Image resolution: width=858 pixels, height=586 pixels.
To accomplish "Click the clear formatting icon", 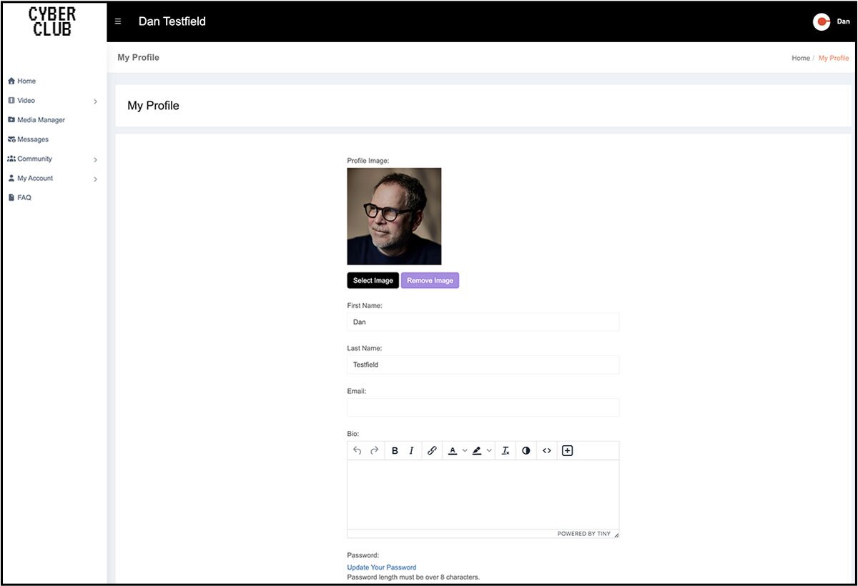I will [x=506, y=451].
